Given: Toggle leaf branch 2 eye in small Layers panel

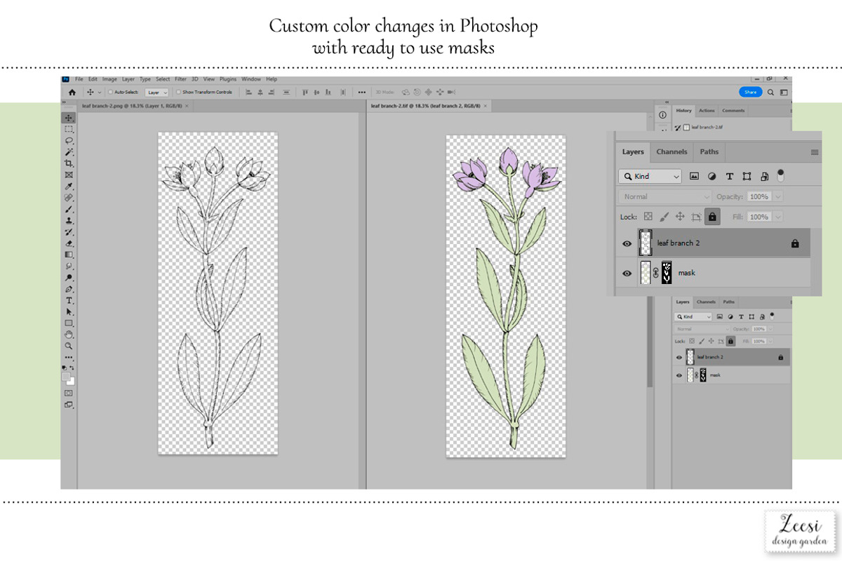Looking at the screenshot, I should tap(679, 357).
